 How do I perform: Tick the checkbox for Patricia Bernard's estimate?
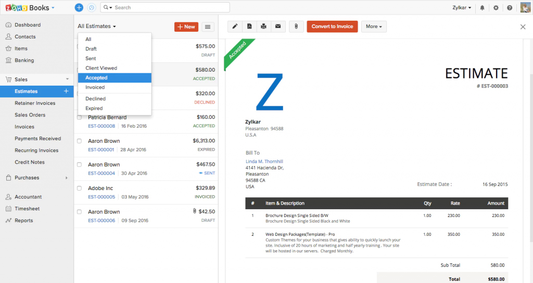79,117
